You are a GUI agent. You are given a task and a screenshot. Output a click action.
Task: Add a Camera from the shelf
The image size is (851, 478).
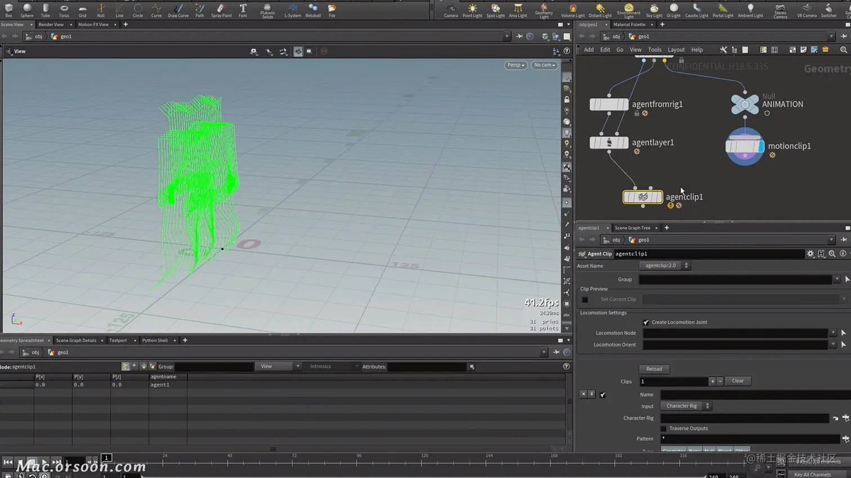click(x=451, y=10)
